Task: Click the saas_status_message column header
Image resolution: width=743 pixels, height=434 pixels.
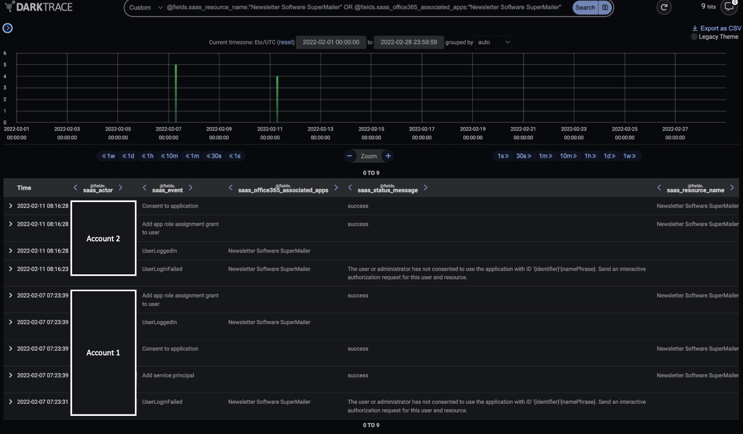Action: pos(387,188)
